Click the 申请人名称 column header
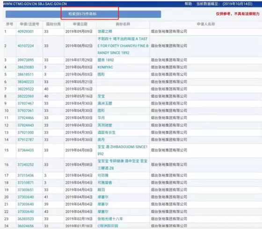Image resolution: width=262 pixels, height=229 pixels. coord(206,24)
